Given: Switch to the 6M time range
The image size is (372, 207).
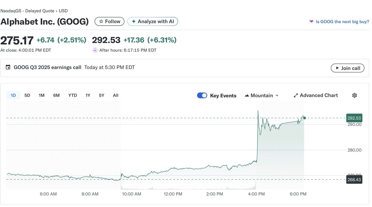Looking at the screenshot, I should point(57,95).
